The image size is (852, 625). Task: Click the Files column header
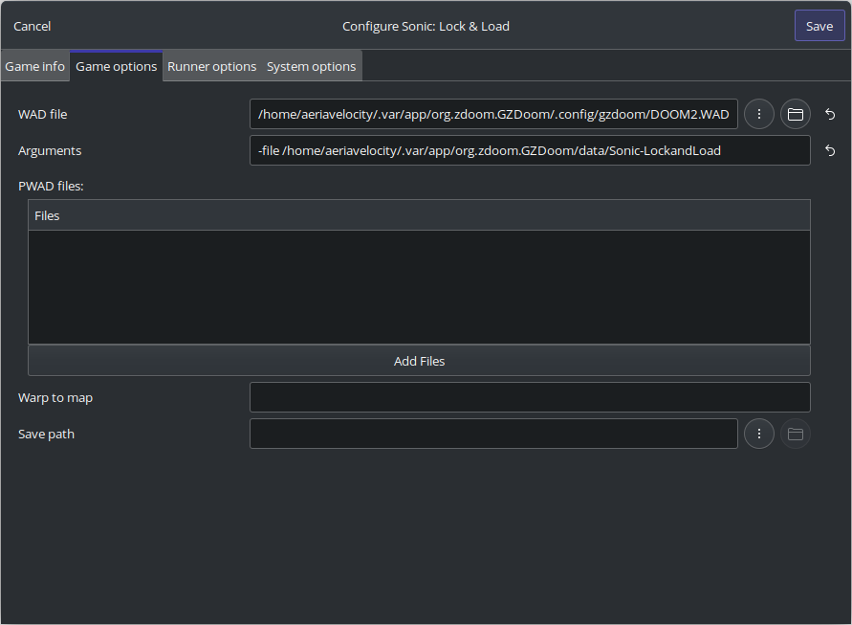pos(419,215)
